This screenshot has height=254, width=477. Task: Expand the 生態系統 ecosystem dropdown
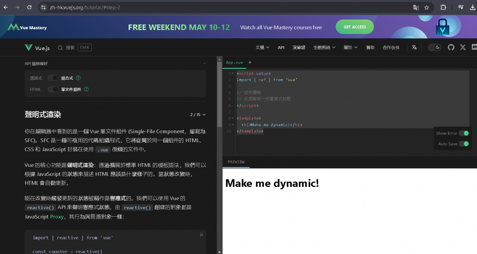click(x=324, y=48)
